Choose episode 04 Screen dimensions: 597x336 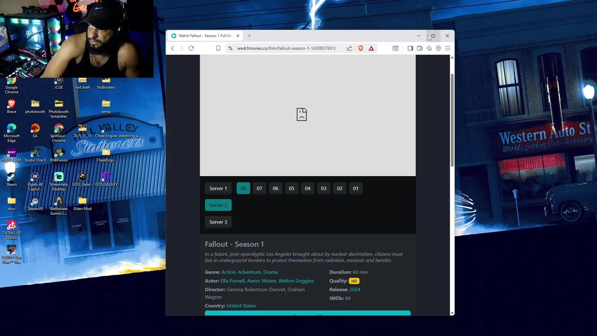click(307, 189)
